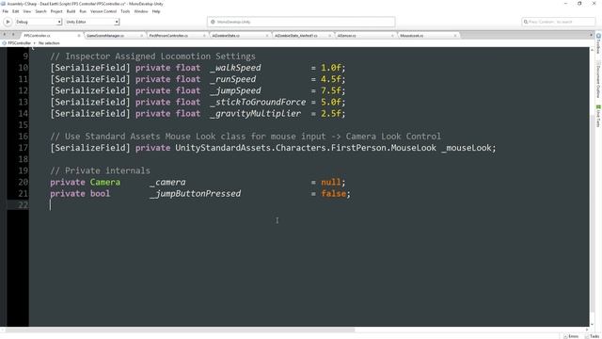Click the 'Inspector Assigned Locomotion Settings' comment
The width and height of the screenshot is (602, 339).
[152, 56]
